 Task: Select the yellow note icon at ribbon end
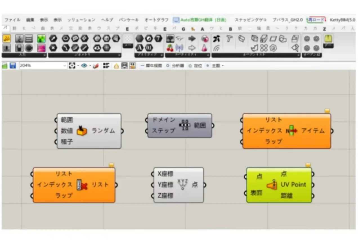pos(328,38)
